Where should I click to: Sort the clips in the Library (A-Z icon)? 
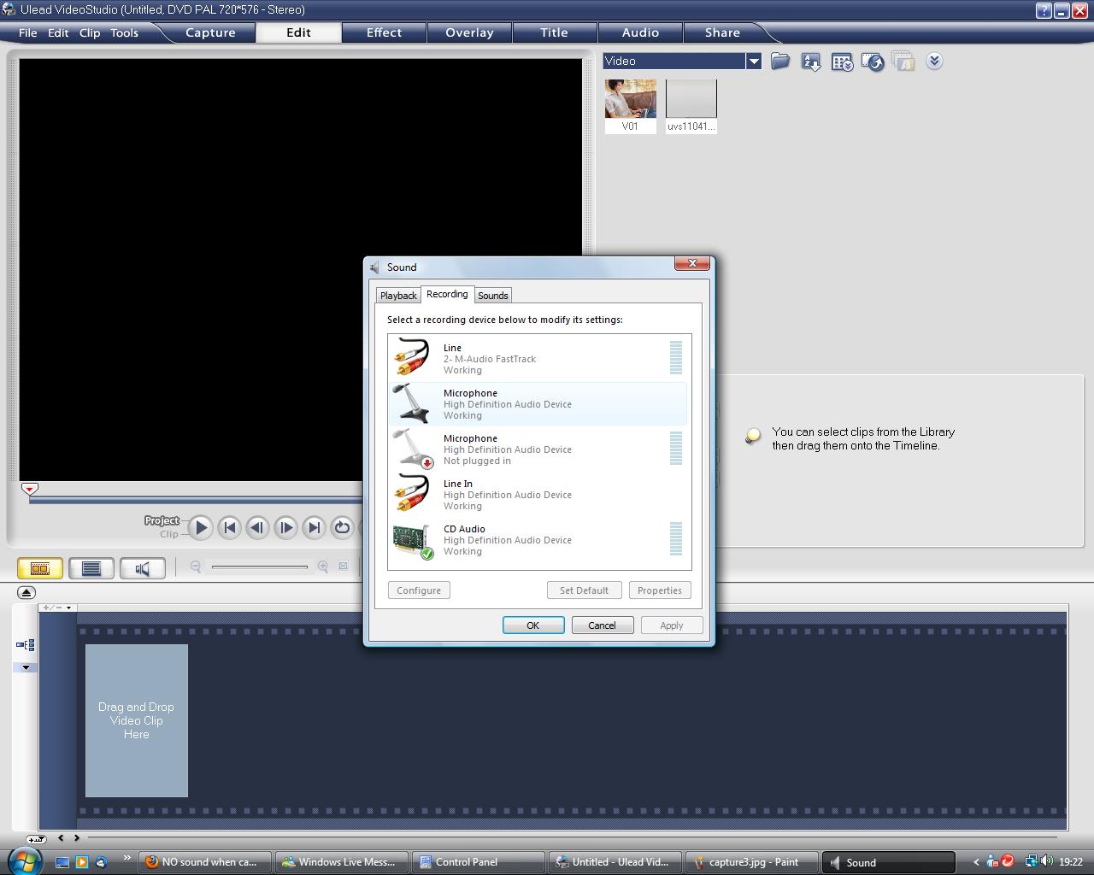tap(811, 62)
